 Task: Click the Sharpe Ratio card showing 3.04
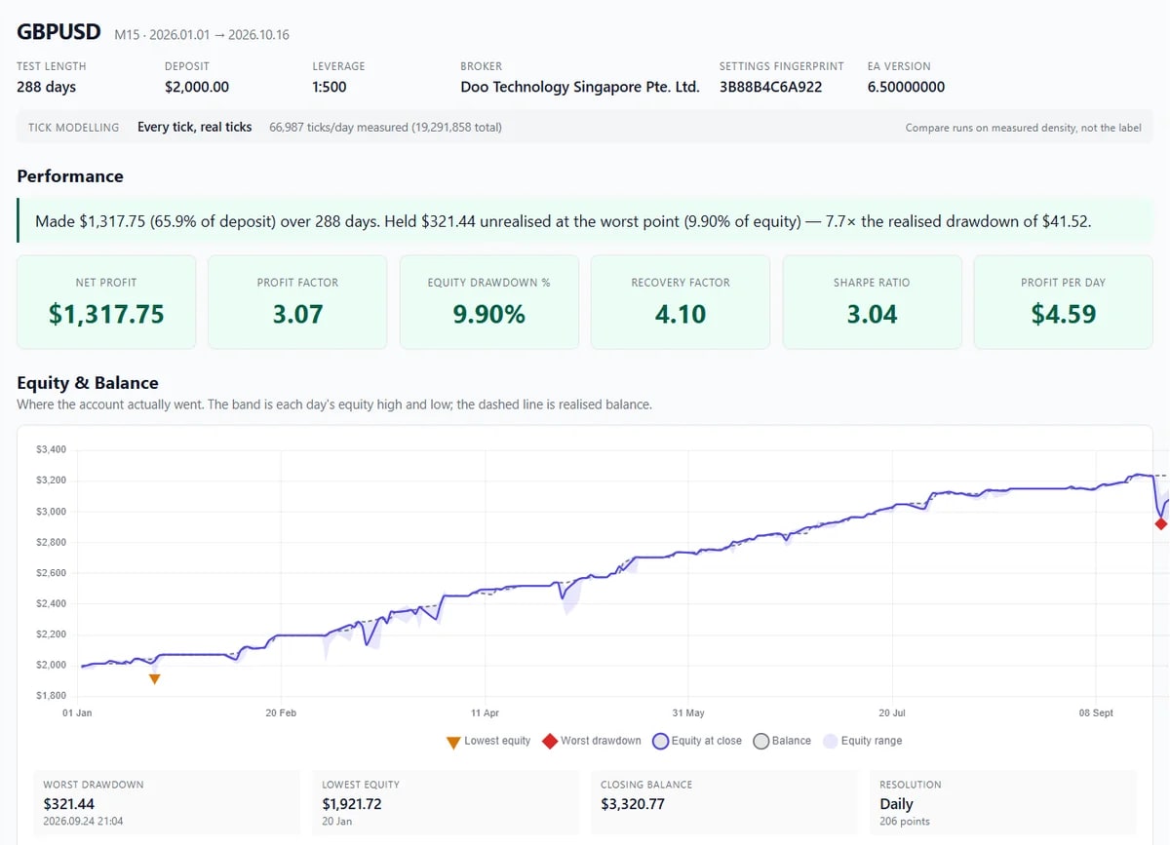873,302
